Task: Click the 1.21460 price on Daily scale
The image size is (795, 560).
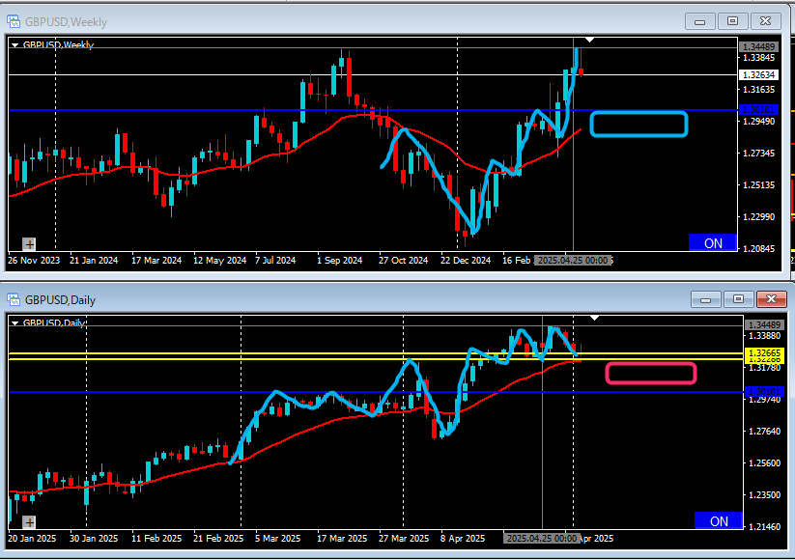Action: coord(765,527)
